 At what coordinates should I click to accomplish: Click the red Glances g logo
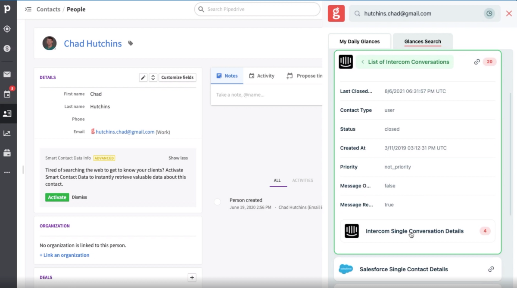point(336,13)
